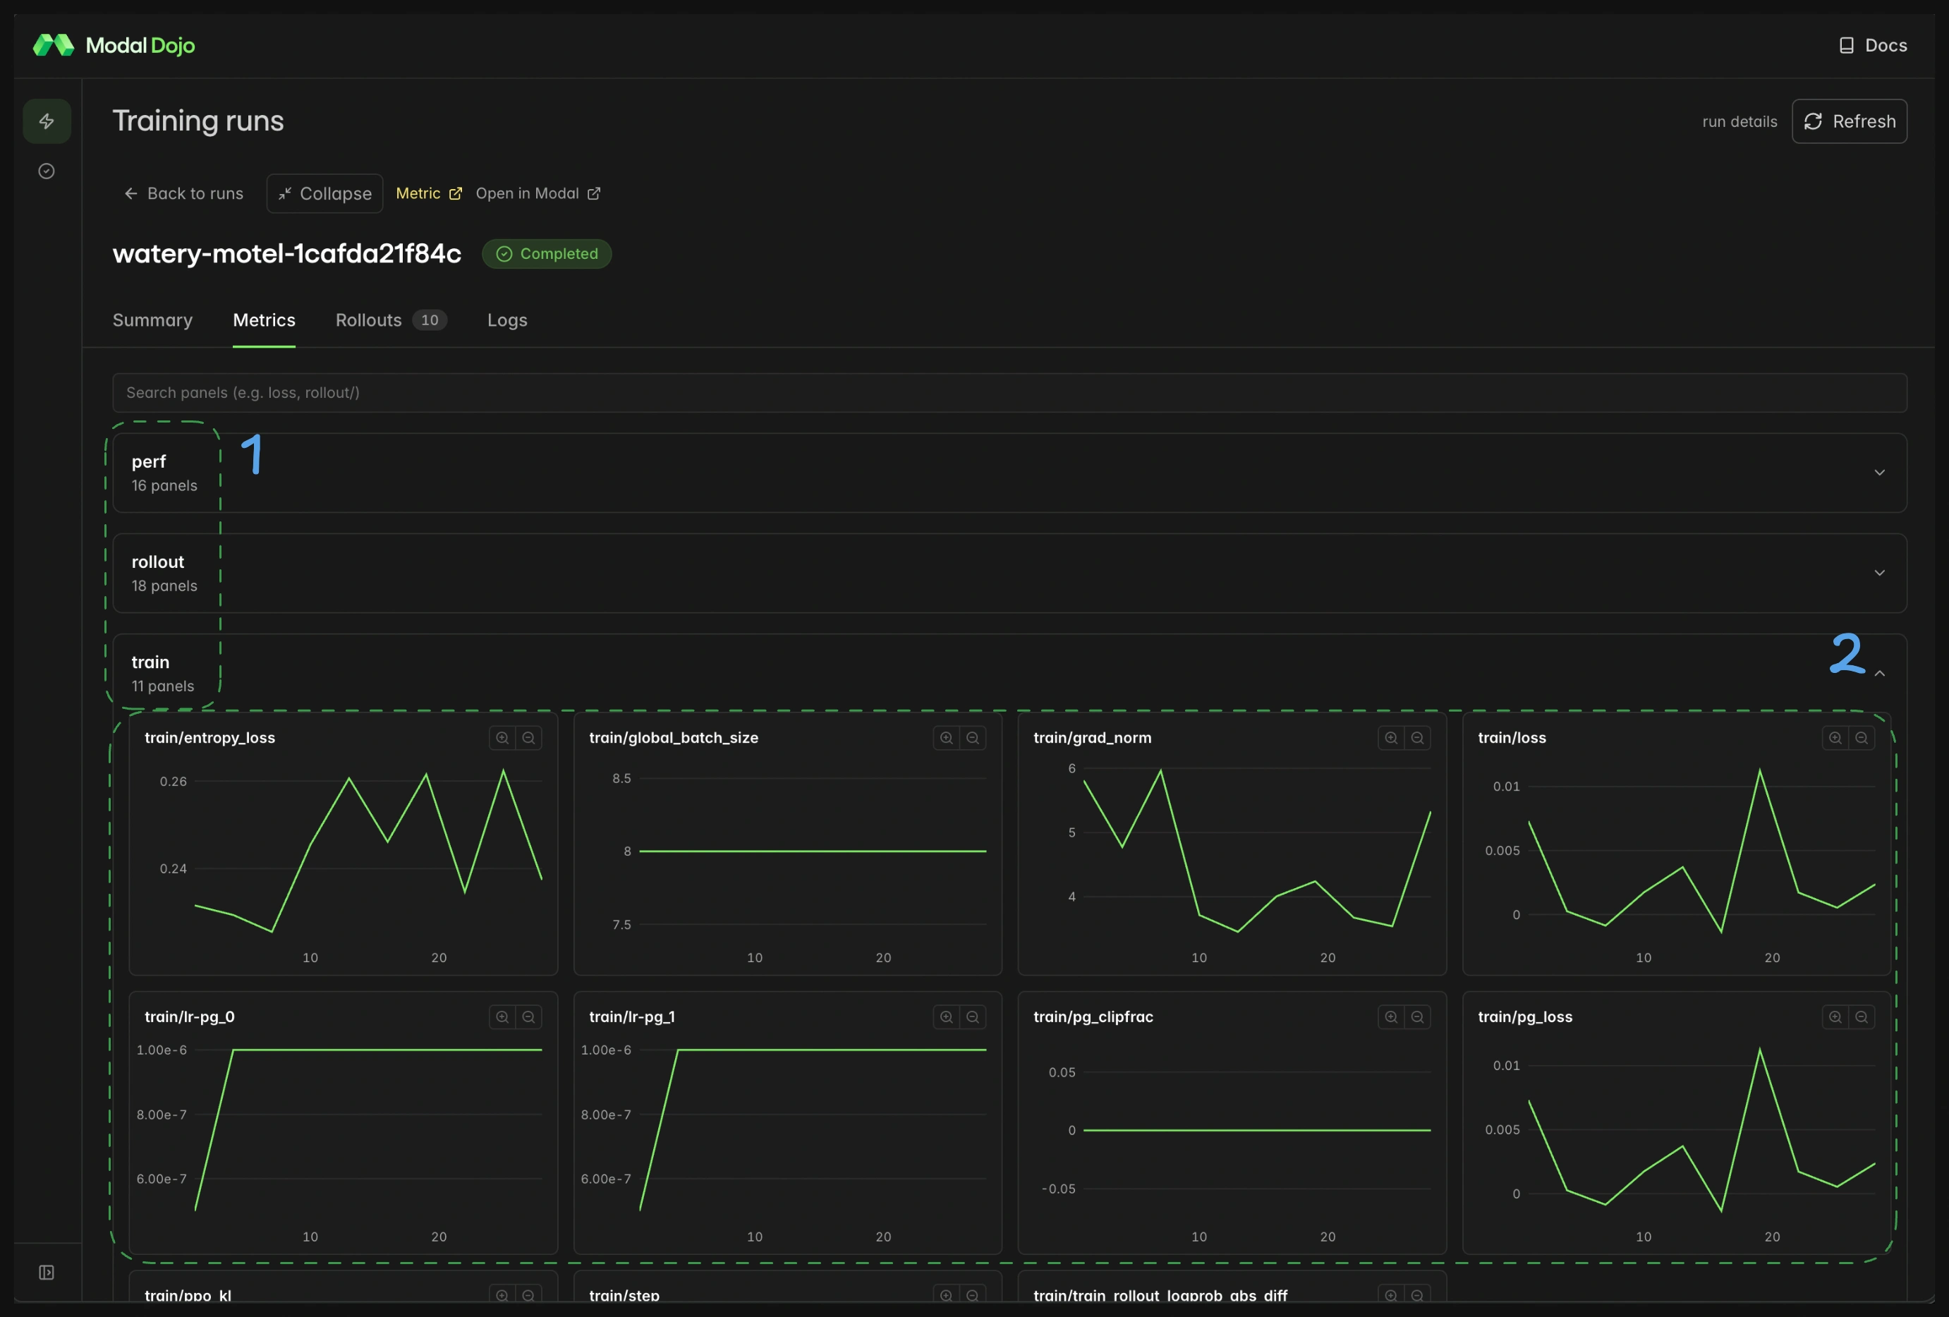
Task: Open the Docs link
Action: coord(1873,45)
